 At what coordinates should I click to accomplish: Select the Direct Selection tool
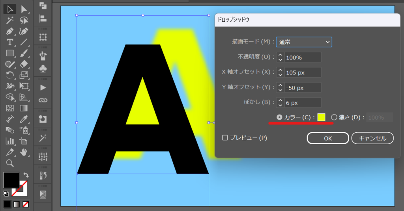click(x=24, y=9)
